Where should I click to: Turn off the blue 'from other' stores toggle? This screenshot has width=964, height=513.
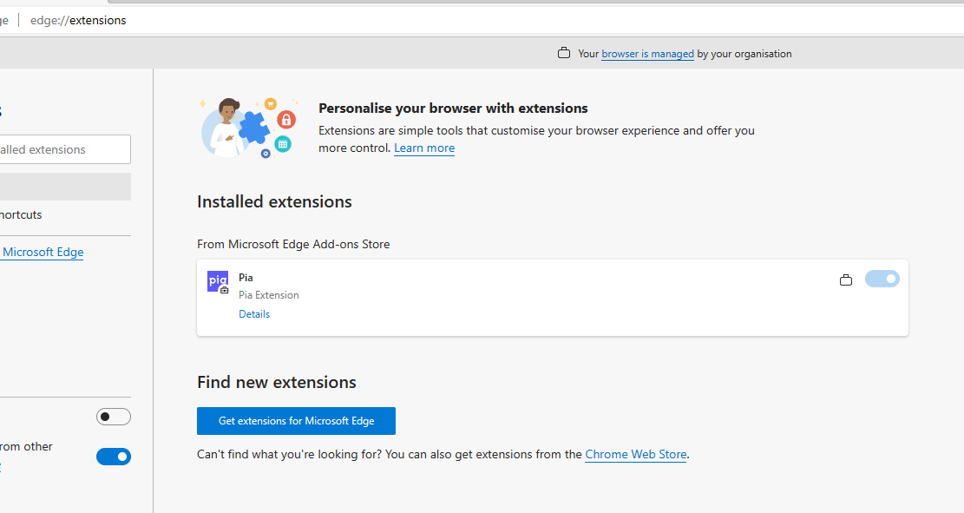point(114,457)
